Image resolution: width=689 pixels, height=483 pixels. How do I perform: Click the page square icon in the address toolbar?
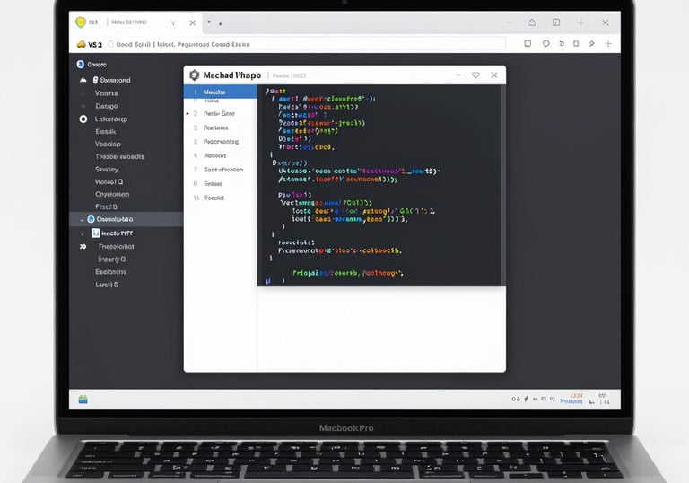tap(576, 44)
